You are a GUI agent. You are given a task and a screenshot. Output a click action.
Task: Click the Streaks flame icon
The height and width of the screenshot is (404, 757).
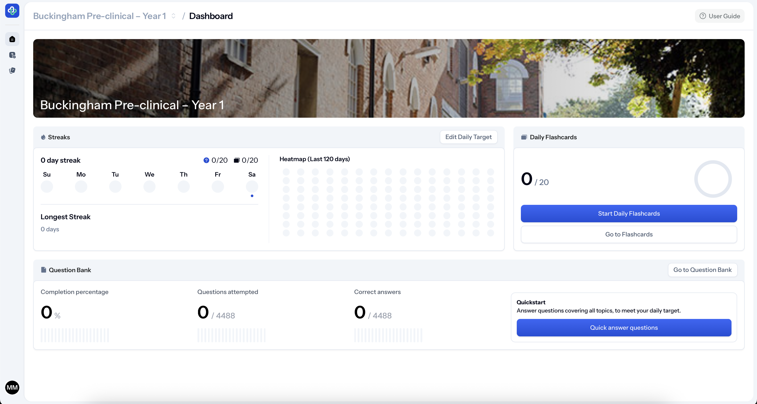pos(43,137)
